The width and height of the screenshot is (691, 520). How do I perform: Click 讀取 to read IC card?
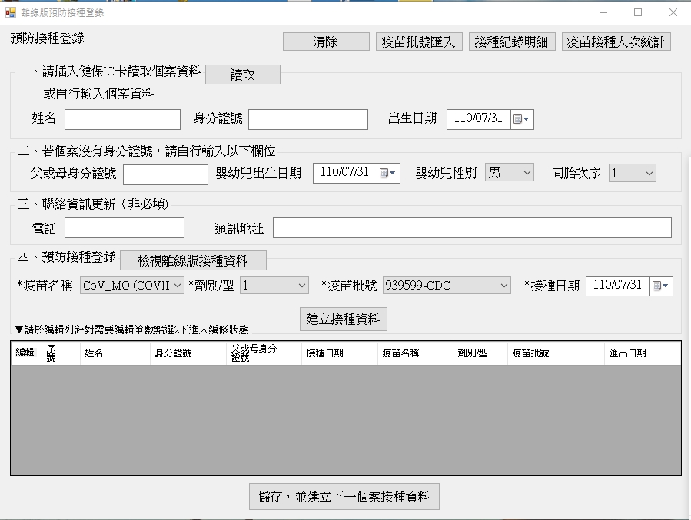(243, 75)
